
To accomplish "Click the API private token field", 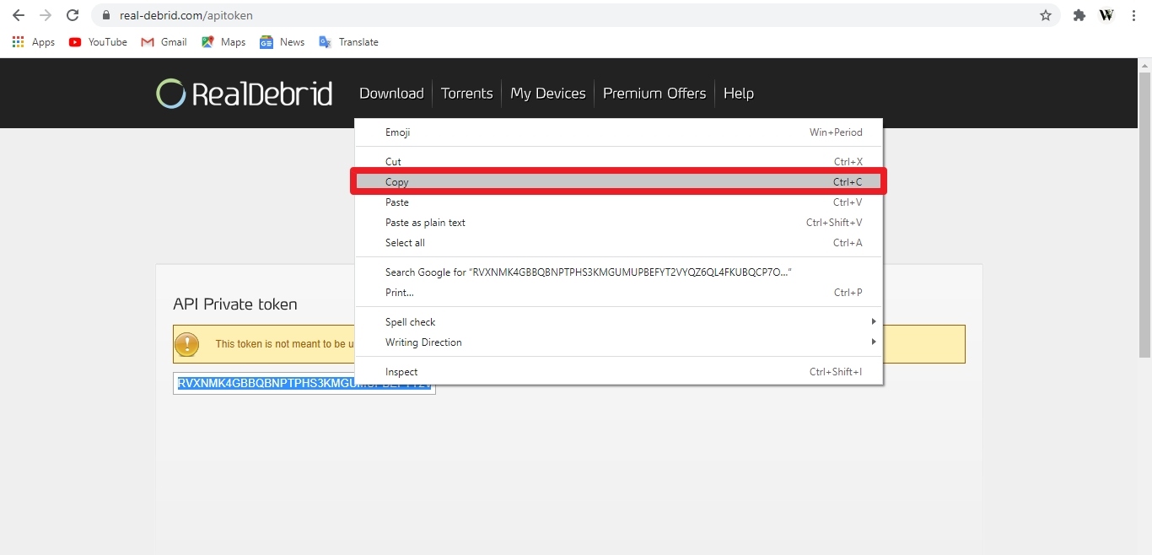I will pos(304,384).
